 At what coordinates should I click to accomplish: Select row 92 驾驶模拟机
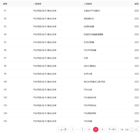click(69, 19)
